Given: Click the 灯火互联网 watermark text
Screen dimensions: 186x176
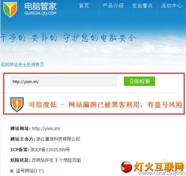Looking at the screenshot, I should pyautogui.click(x=158, y=167).
